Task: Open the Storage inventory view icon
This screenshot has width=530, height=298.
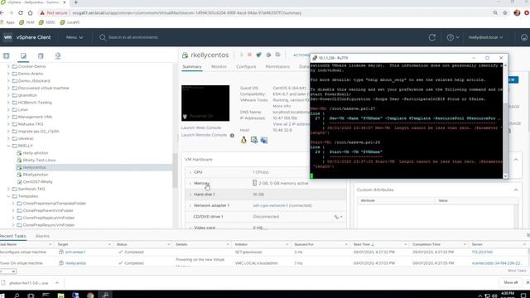Action: tap(41, 55)
